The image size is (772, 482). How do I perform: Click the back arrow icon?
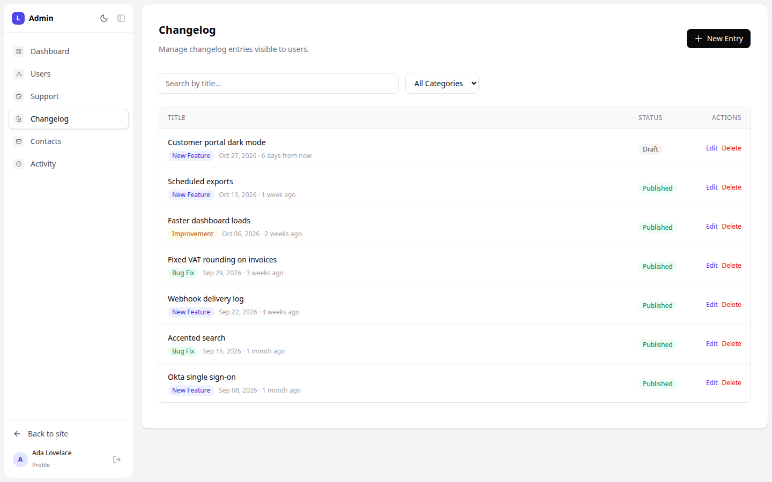pos(17,434)
